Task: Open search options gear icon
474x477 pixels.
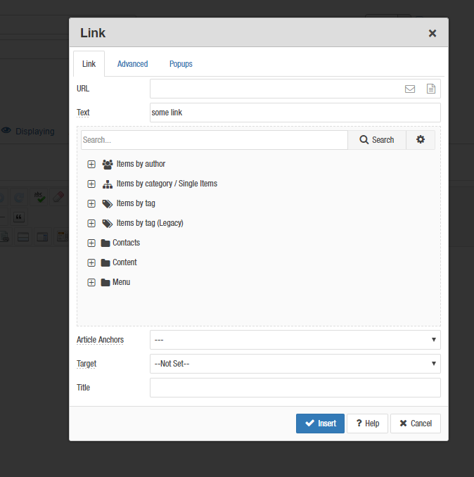Action: (x=421, y=140)
